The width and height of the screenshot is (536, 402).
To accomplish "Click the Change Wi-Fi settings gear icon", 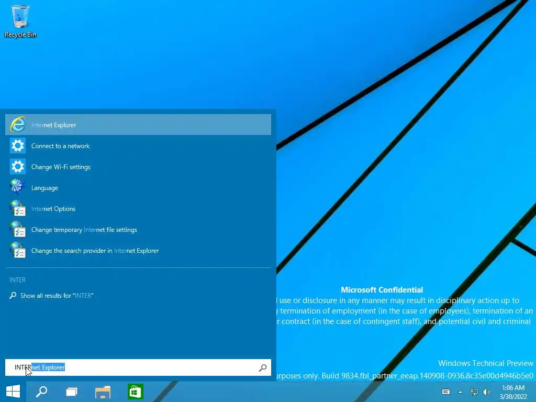I will click(17, 166).
